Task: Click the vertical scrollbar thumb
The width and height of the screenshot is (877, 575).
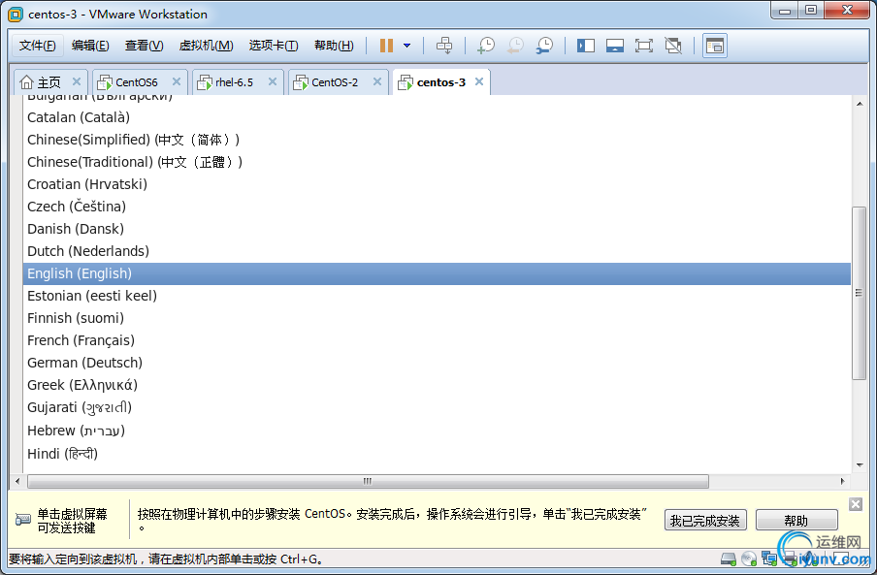Action: tap(860, 294)
